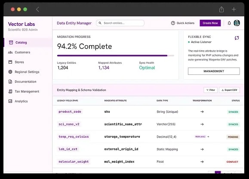The image size is (249, 179).
Task: Click the LEGACY FIELD column header
Action: (x=68, y=101)
